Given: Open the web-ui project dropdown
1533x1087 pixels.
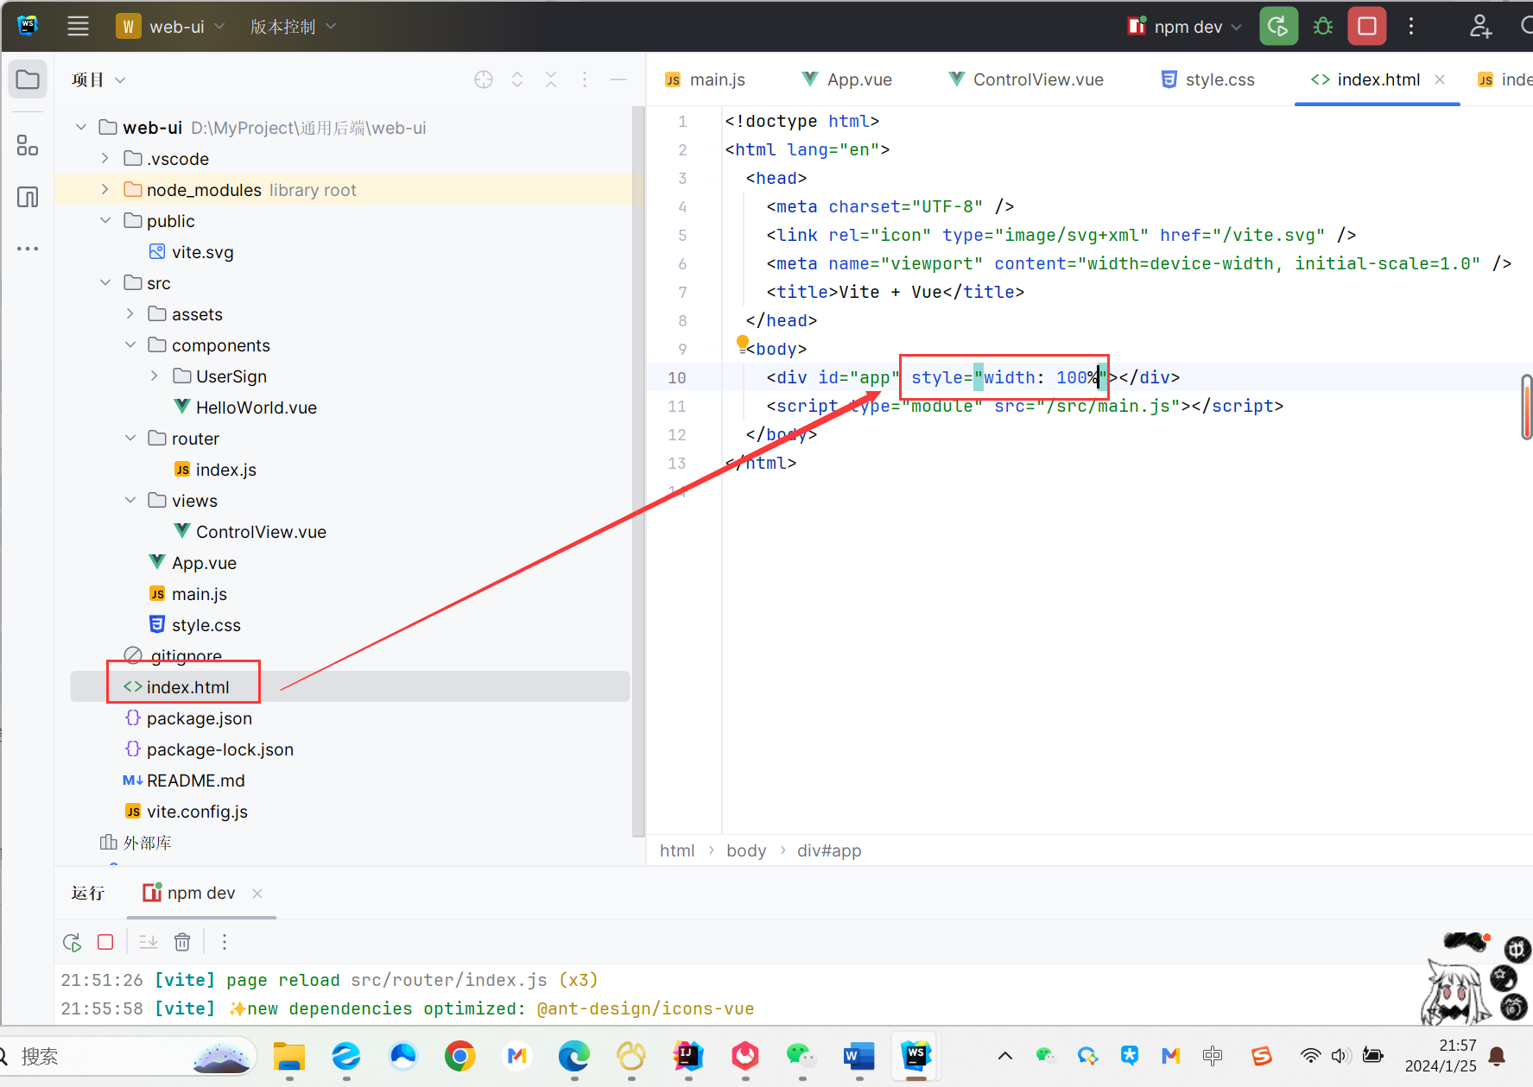Looking at the screenshot, I should click(171, 26).
